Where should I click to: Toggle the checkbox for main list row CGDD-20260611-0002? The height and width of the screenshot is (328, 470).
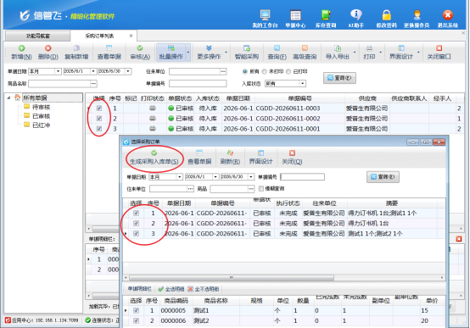click(x=99, y=119)
